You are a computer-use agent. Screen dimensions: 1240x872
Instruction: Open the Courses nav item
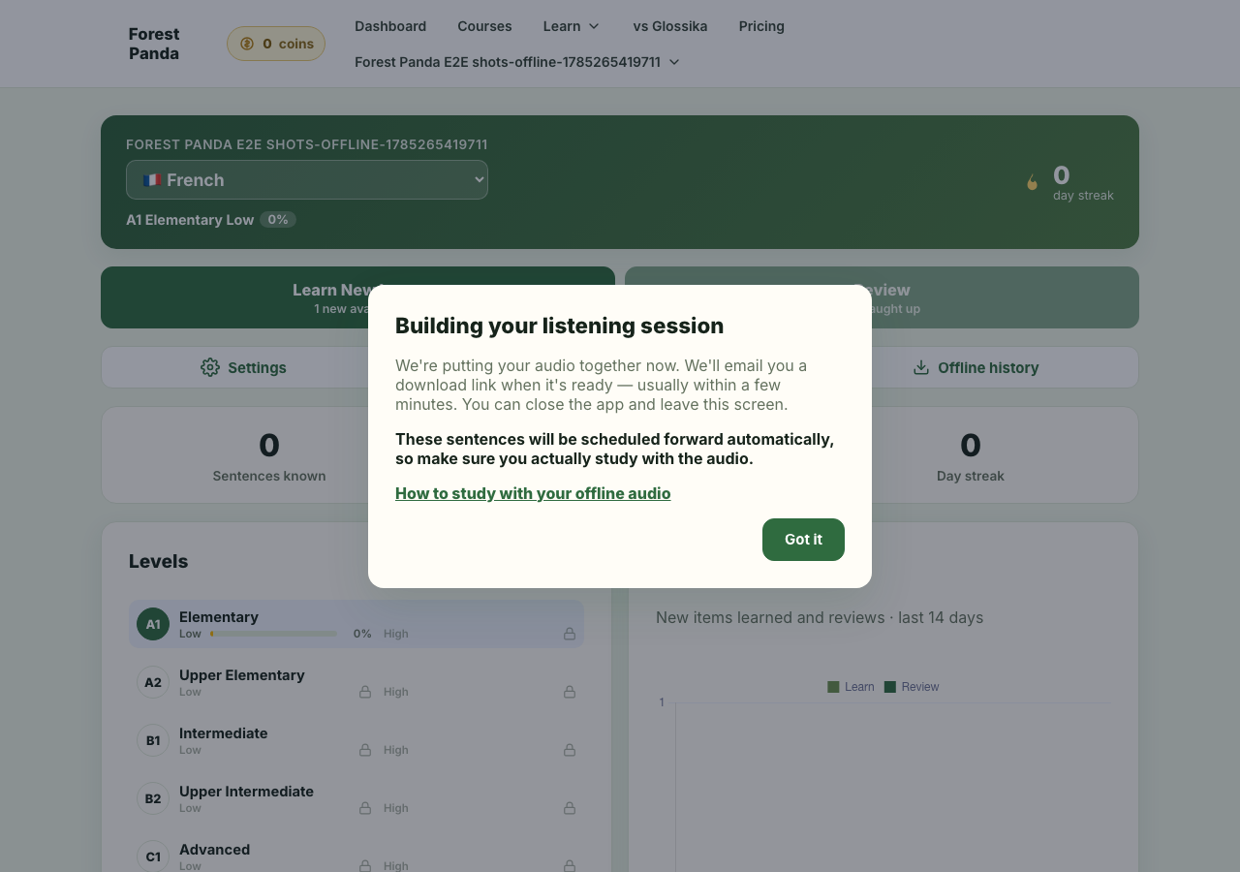point(484,26)
